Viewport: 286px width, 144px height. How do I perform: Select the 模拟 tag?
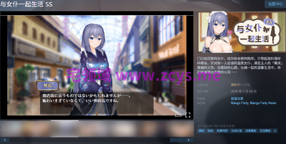tap(201, 131)
